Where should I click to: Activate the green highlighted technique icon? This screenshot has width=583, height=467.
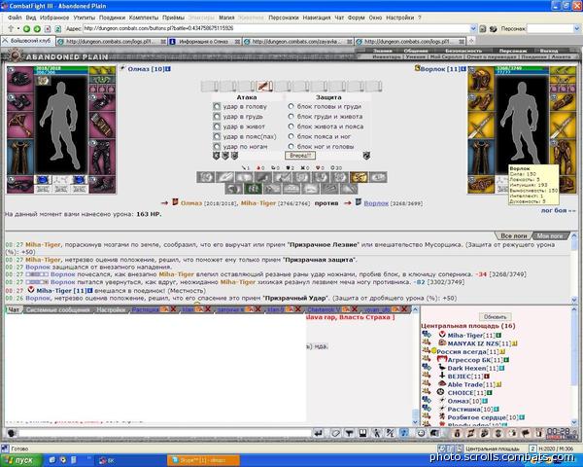pyautogui.click(x=253, y=189)
